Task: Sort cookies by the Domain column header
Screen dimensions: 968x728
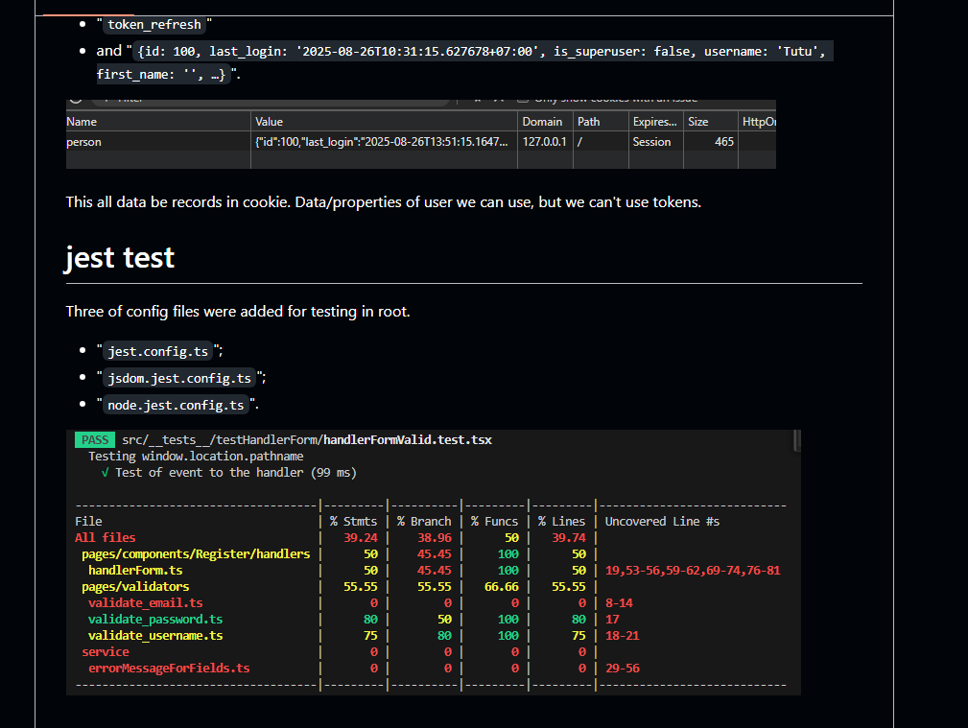Action: [543, 121]
